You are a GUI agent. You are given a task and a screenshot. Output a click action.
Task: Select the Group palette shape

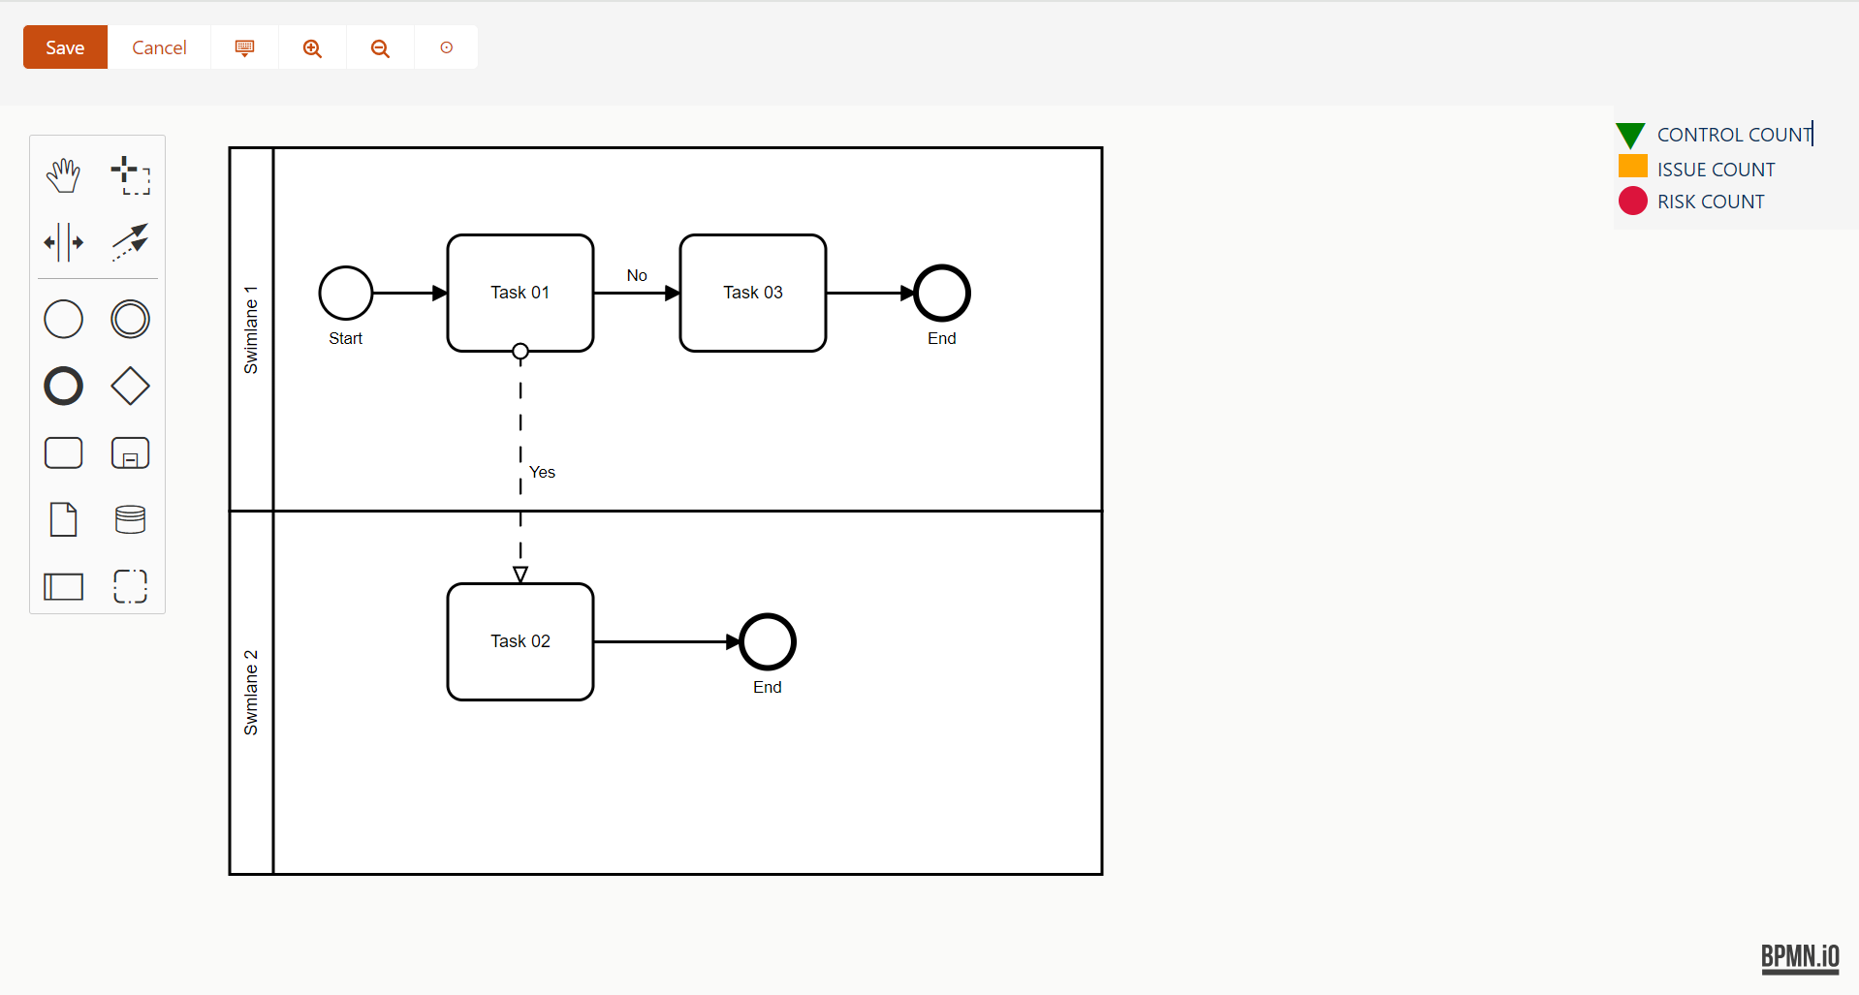[x=130, y=586]
